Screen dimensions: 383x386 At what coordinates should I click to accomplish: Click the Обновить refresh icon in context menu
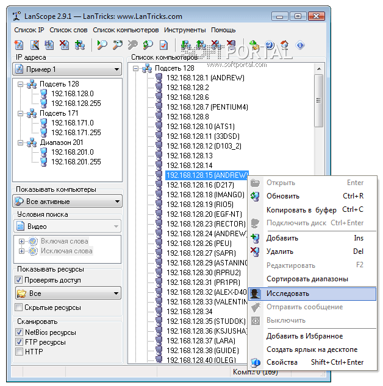[x=255, y=197]
